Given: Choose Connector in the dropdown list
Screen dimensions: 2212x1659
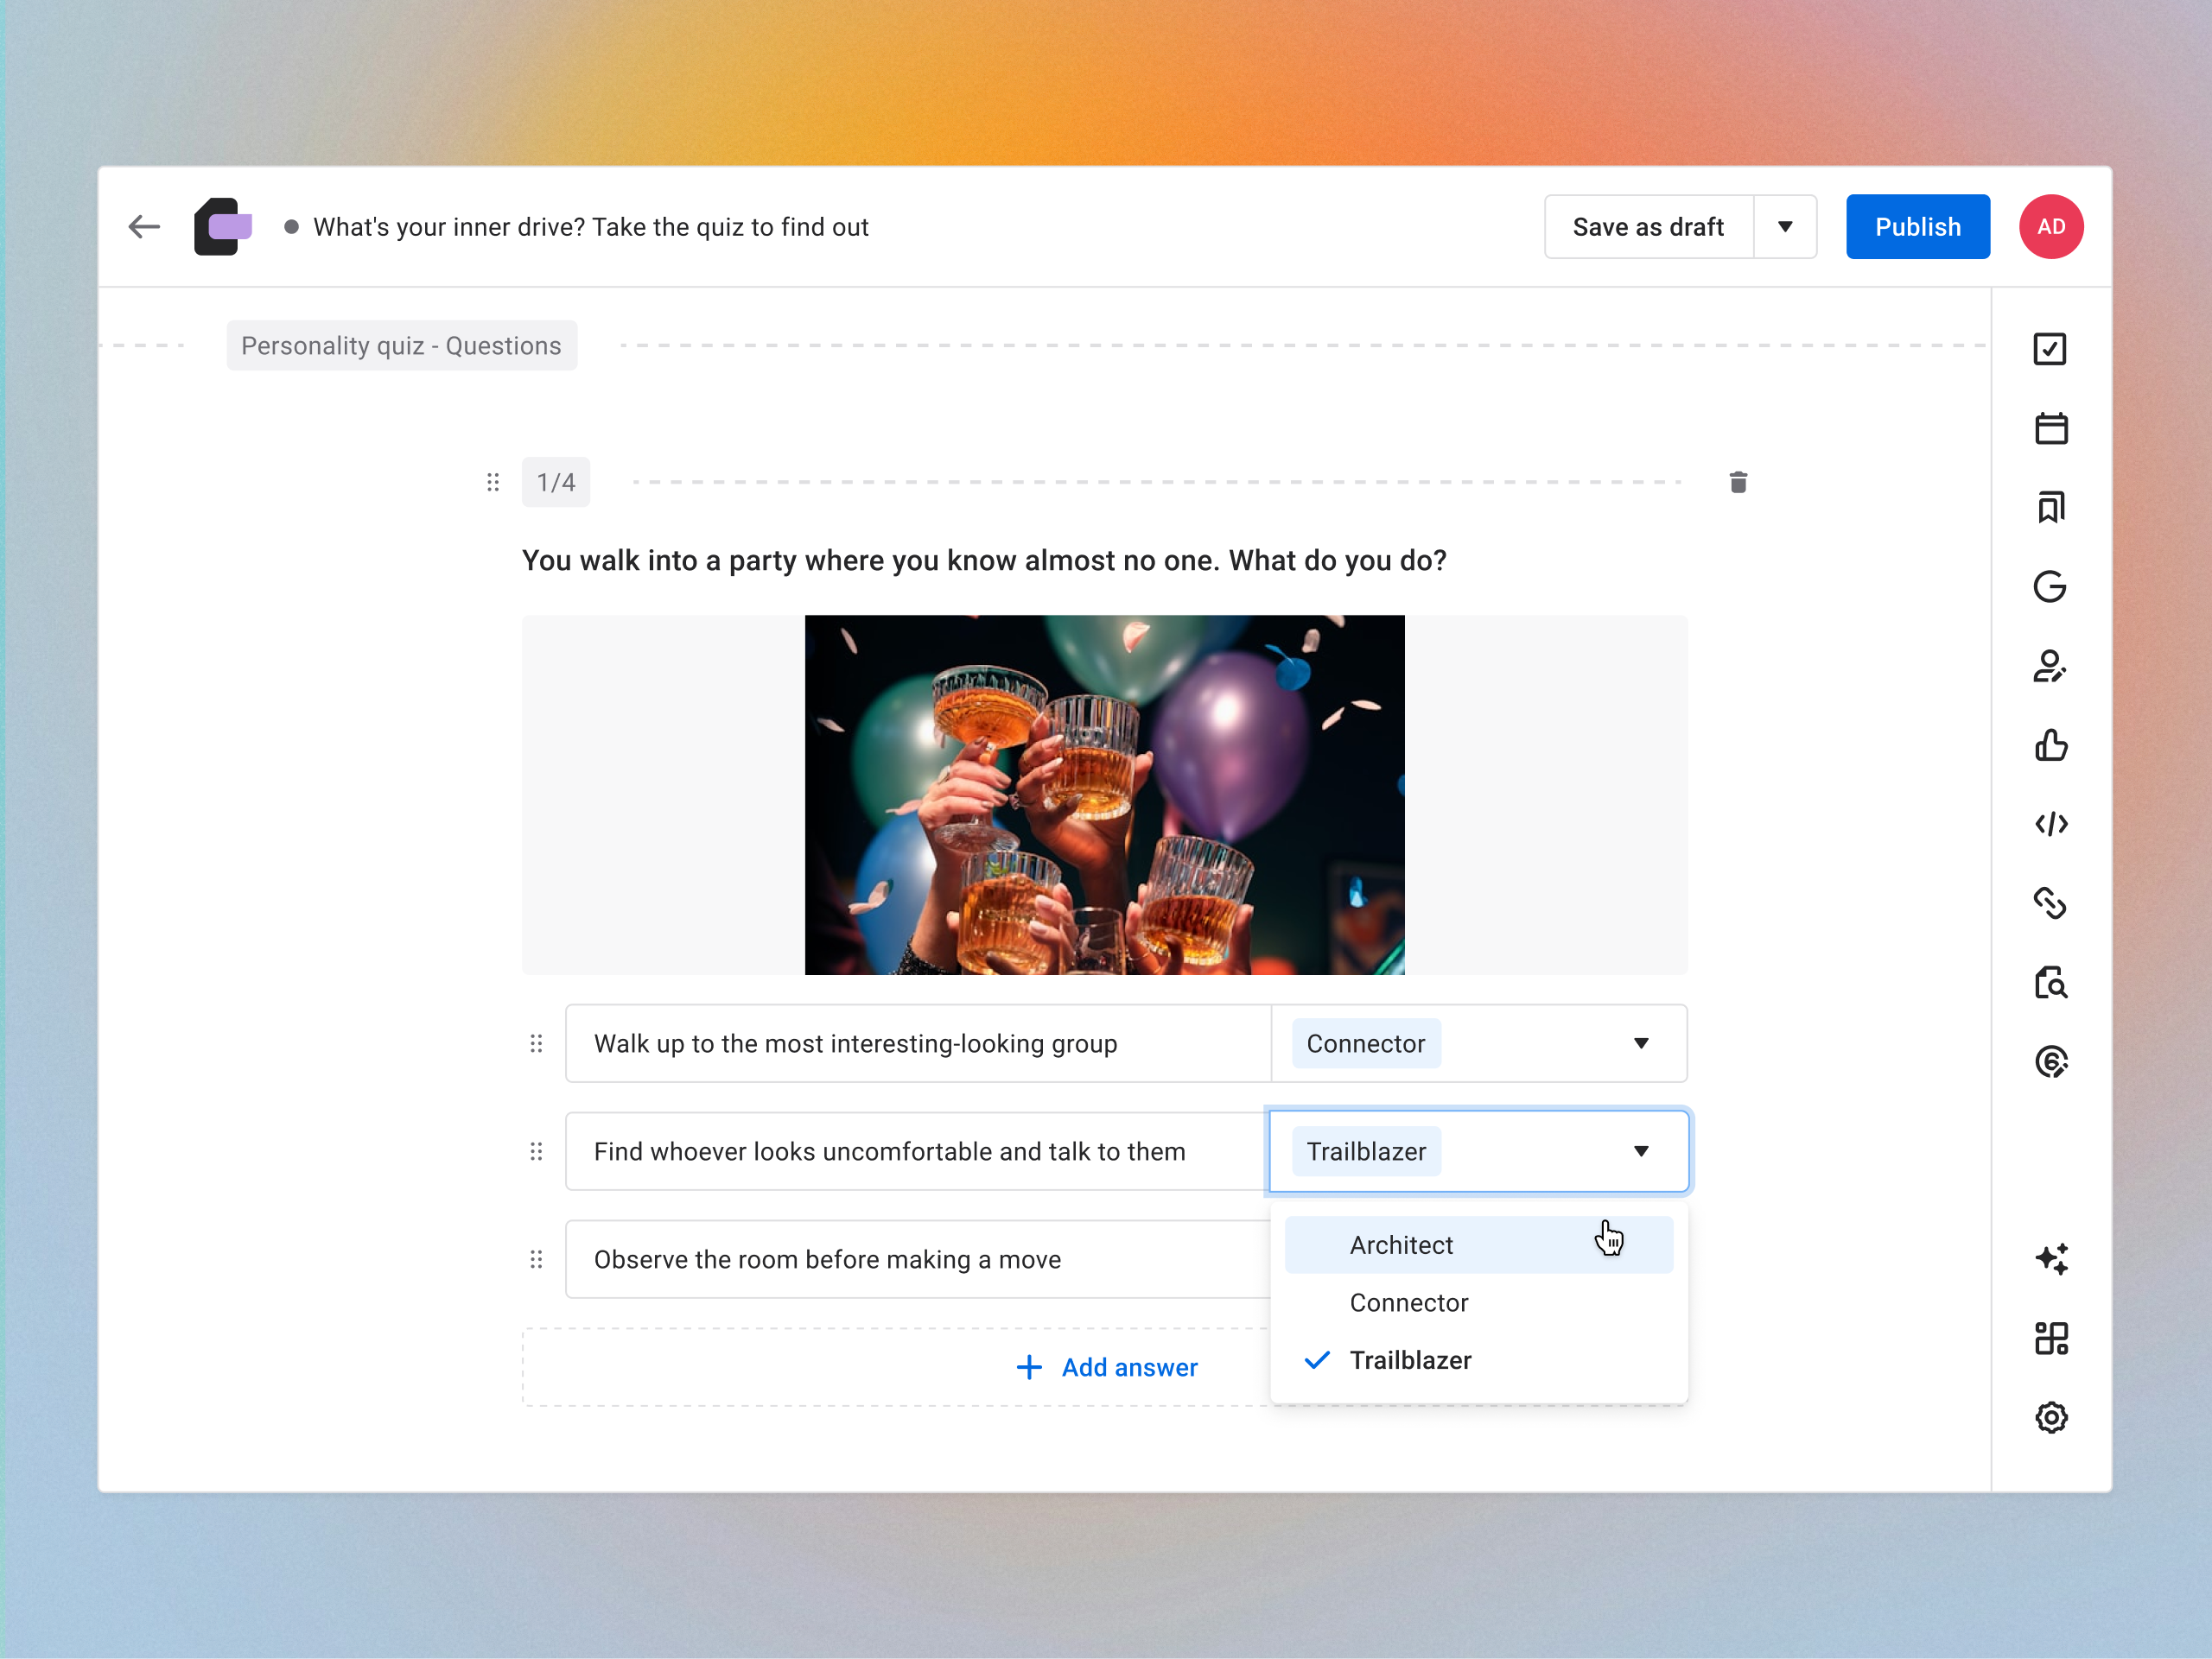Looking at the screenshot, I should (x=1408, y=1303).
